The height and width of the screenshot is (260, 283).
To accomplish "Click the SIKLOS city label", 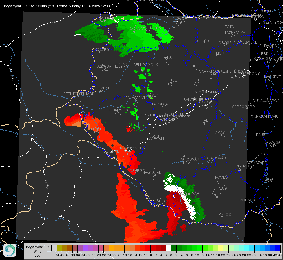I will [x=225, y=215].
